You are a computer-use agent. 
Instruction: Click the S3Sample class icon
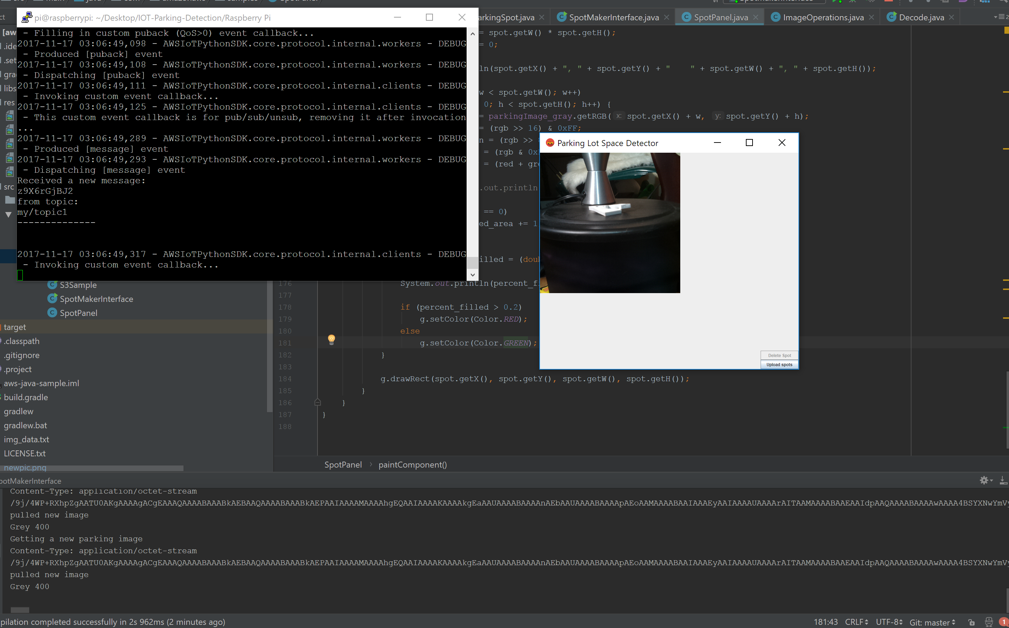point(52,285)
